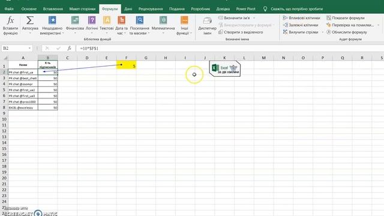Select row 9 header

[4, 113]
